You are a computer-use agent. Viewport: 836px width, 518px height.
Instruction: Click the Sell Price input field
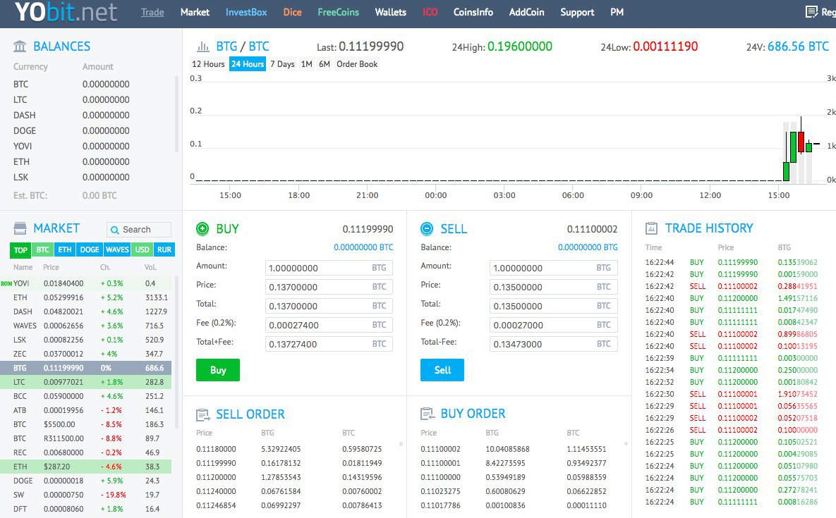pyautogui.click(x=553, y=287)
